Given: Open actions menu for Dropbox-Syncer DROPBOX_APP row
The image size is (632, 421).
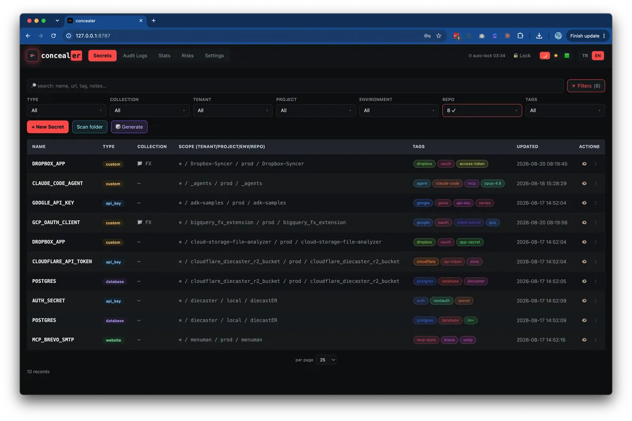Looking at the screenshot, I should [x=596, y=164].
